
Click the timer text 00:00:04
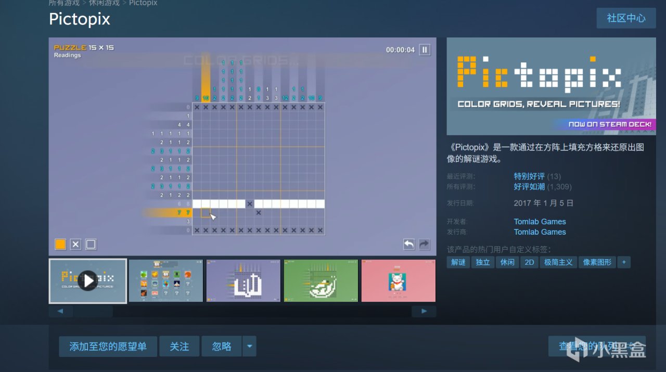(x=400, y=50)
